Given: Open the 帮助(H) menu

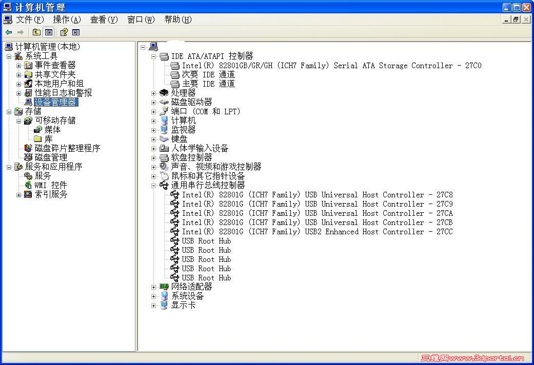Looking at the screenshot, I should click(x=178, y=20).
